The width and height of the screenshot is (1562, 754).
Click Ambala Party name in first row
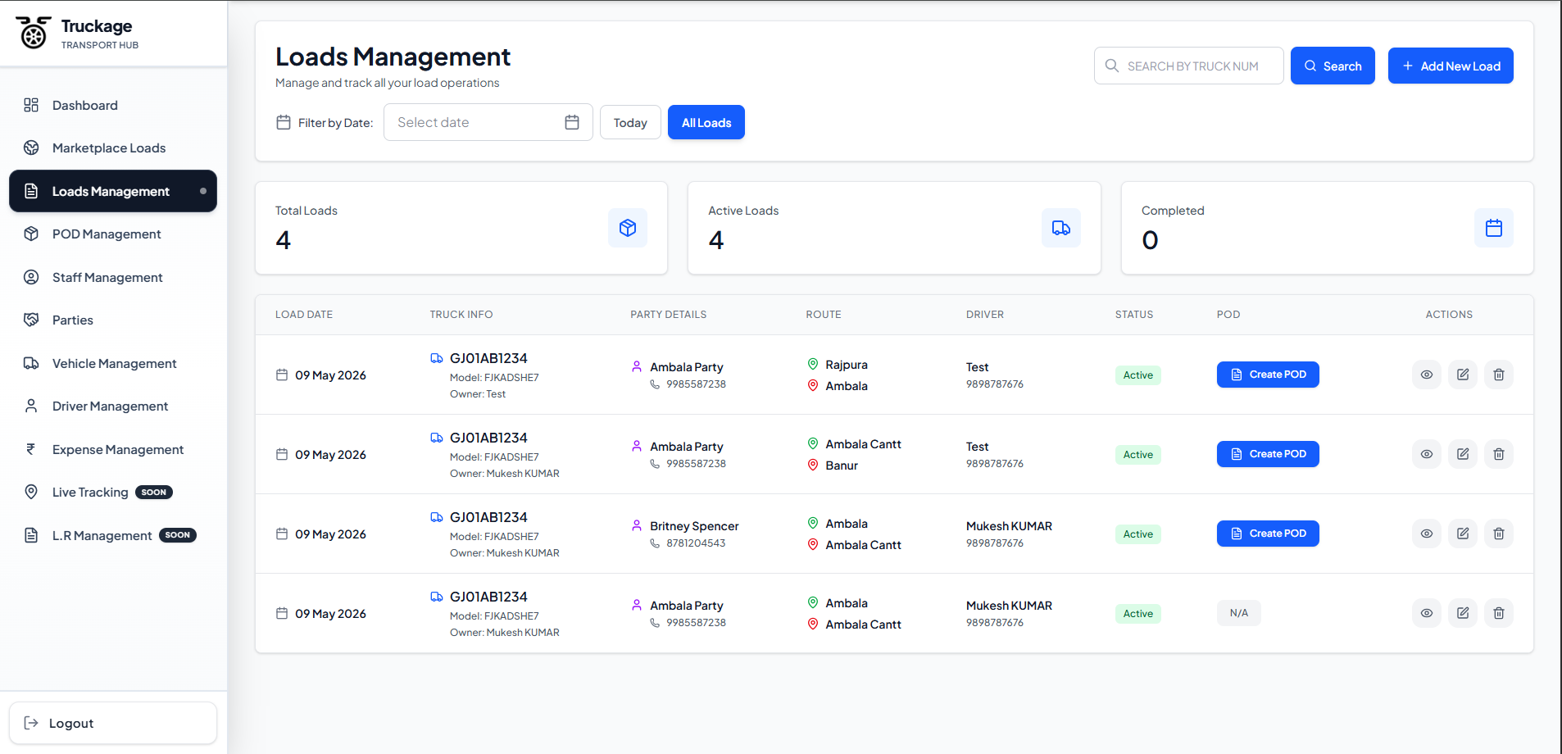[687, 367]
